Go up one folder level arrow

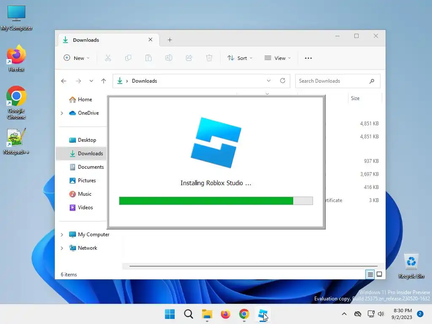pyautogui.click(x=104, y=81)
